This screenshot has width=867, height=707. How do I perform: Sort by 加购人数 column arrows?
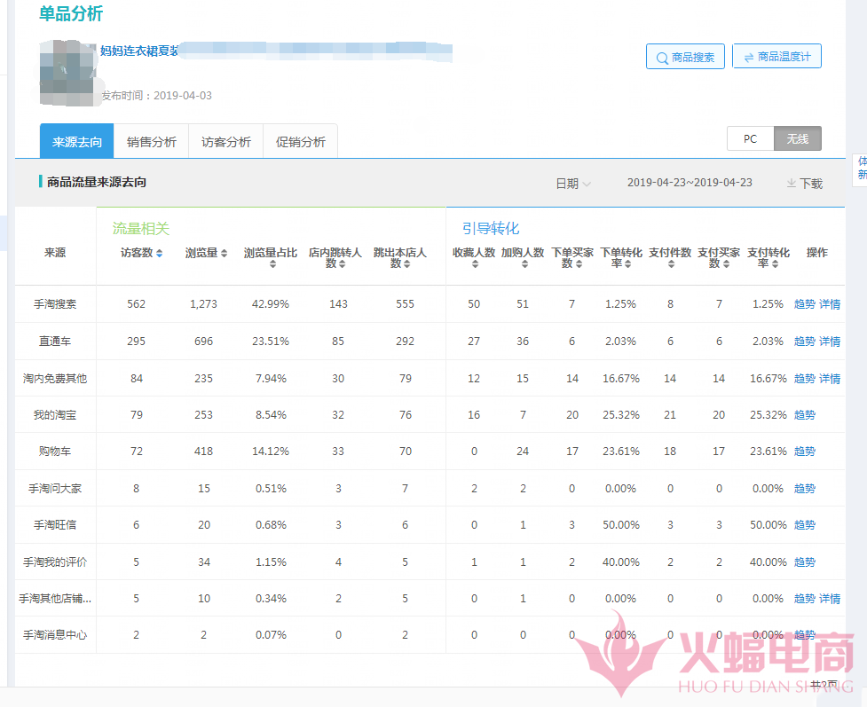click(523, 264)
